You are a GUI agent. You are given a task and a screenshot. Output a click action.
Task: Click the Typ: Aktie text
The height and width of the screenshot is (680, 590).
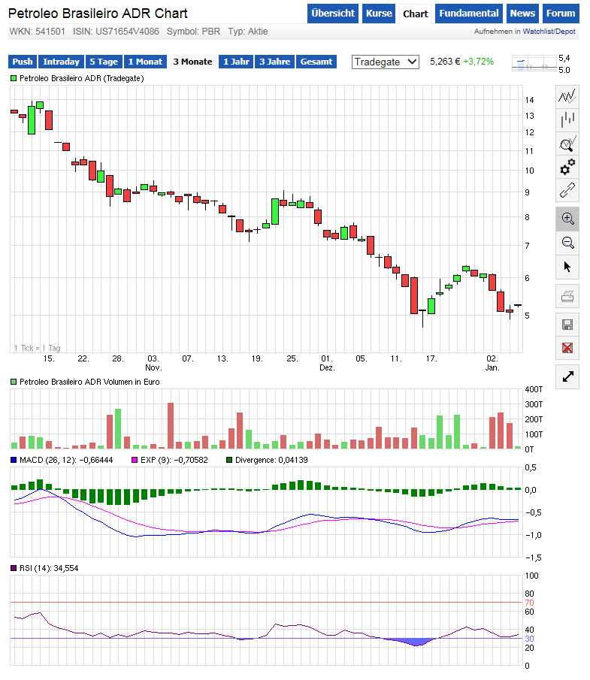pos(248,32)
